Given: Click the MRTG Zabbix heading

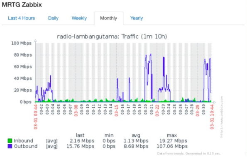Looking at the screenshot, I should (x=22, y=5).
